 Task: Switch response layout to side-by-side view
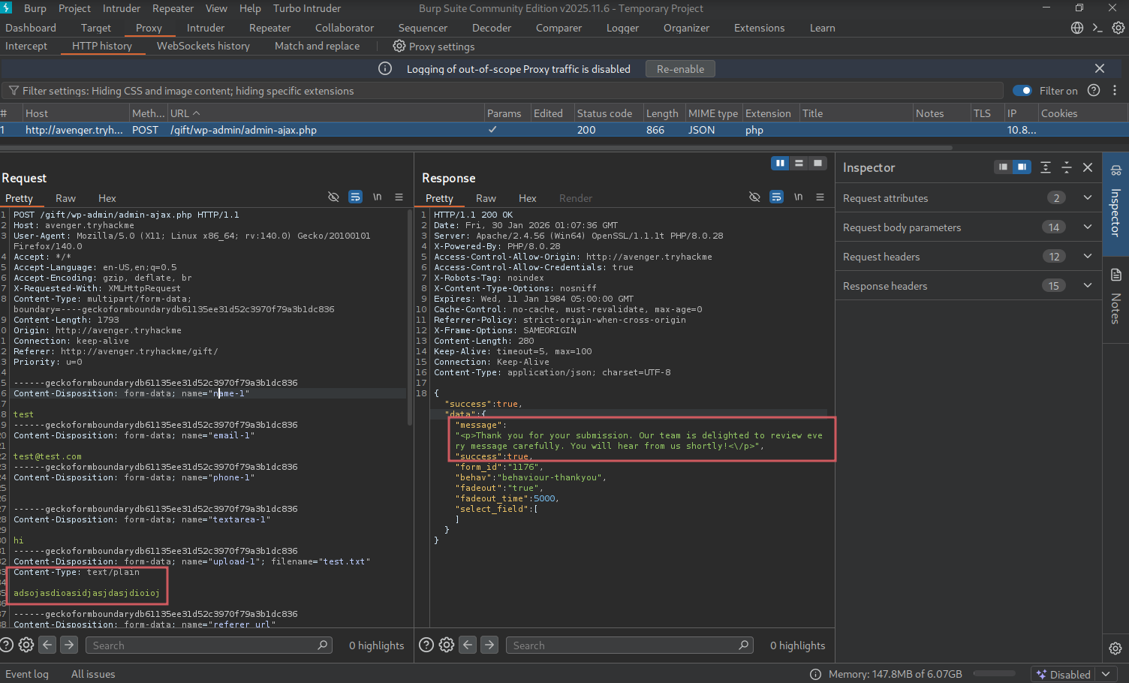pos(780,163)
